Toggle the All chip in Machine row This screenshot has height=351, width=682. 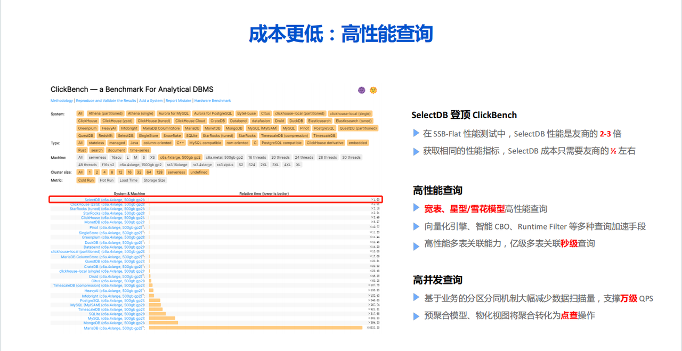80,158
